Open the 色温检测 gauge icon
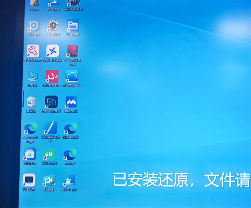 (x=53, y=26)
